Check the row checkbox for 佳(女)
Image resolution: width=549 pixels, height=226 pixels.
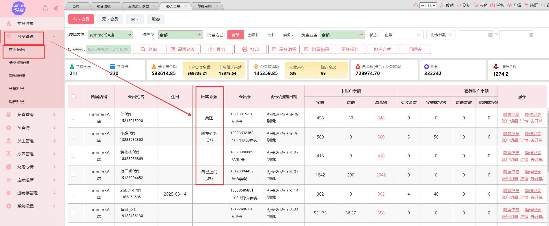(73, 118)
